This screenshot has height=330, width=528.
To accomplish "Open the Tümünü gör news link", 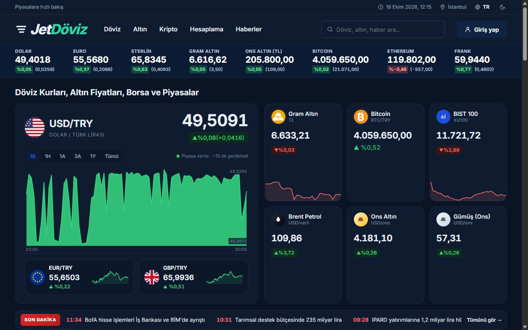I will pyautogui.click(x=484, y=320).
